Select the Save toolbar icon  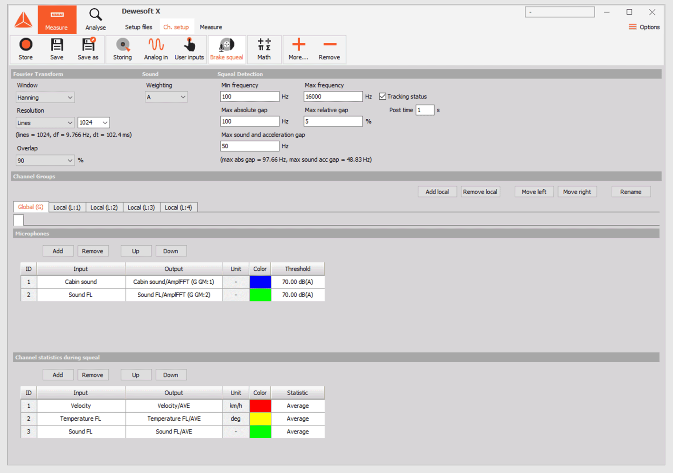57,49
